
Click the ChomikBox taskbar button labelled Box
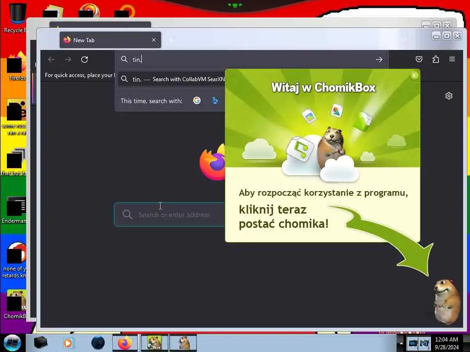(x=154, y=343)
